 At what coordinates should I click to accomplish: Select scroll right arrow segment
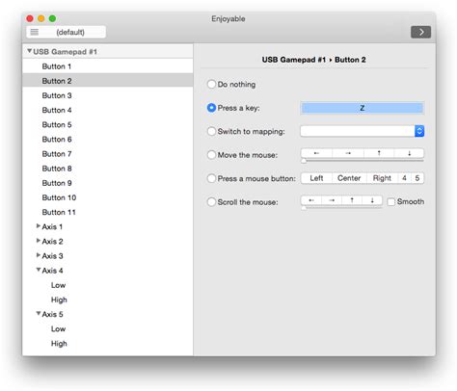332,200
